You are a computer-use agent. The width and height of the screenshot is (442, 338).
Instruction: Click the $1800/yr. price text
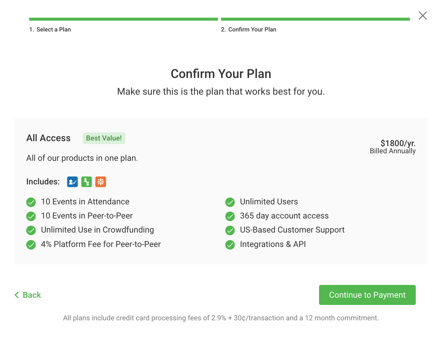(x=398, y=143)
